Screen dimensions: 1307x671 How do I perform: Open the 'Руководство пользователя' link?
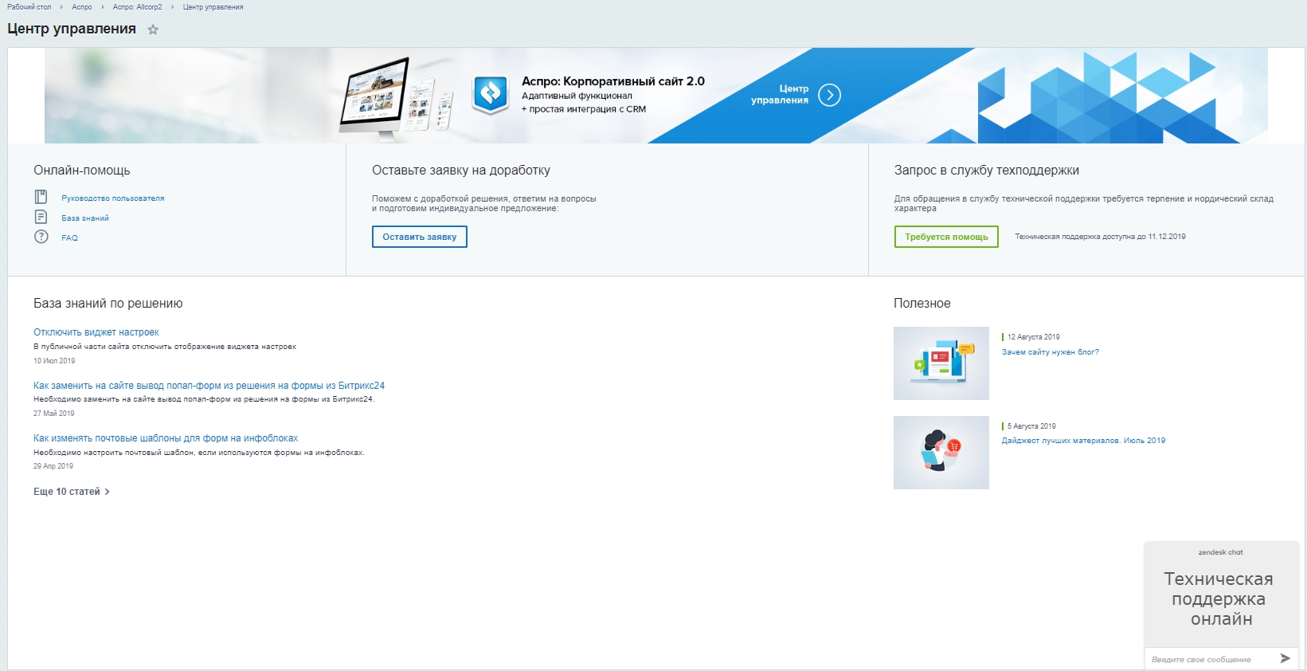tap(113, 198)
